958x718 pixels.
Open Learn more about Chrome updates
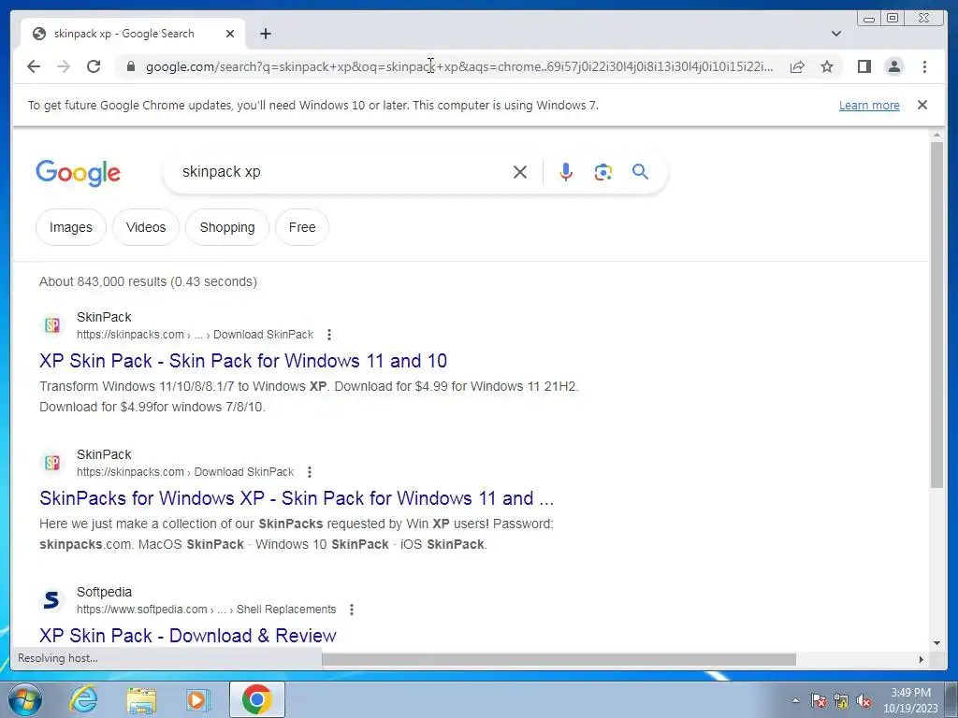869,105
